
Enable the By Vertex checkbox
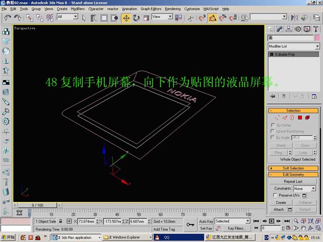pyautogui.click(x=273, y=125)
